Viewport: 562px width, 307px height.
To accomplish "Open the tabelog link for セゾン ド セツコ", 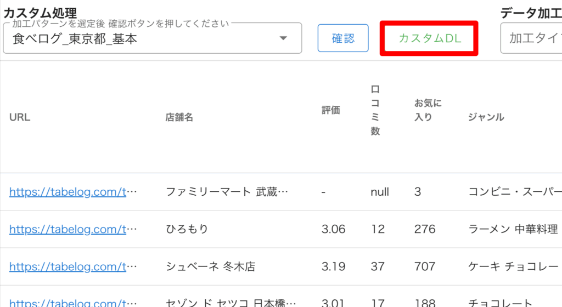I will pyautogui.click(x=73, y=303).
